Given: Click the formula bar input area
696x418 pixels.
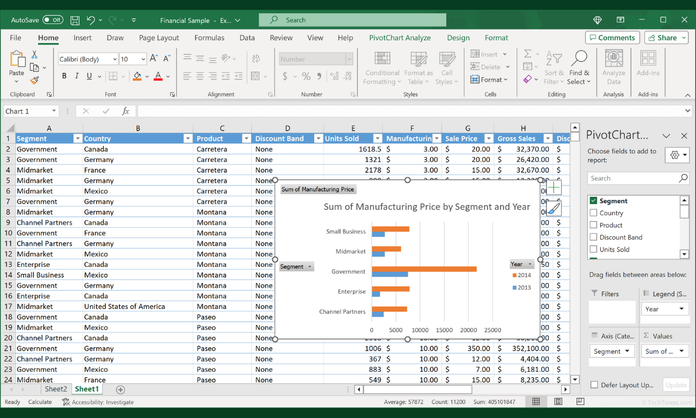Looking at the screenshot, I should pos(411,111).
